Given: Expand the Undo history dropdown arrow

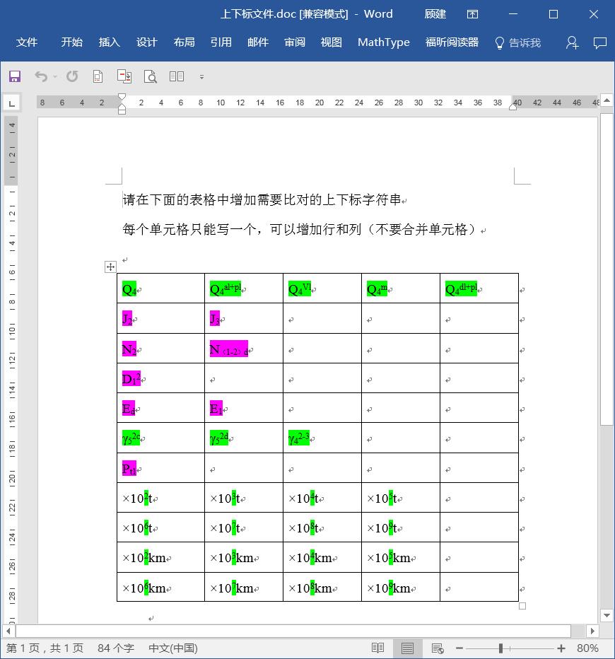Looking at the screenshot, I should pyautogui.click(x=54, y=76).
